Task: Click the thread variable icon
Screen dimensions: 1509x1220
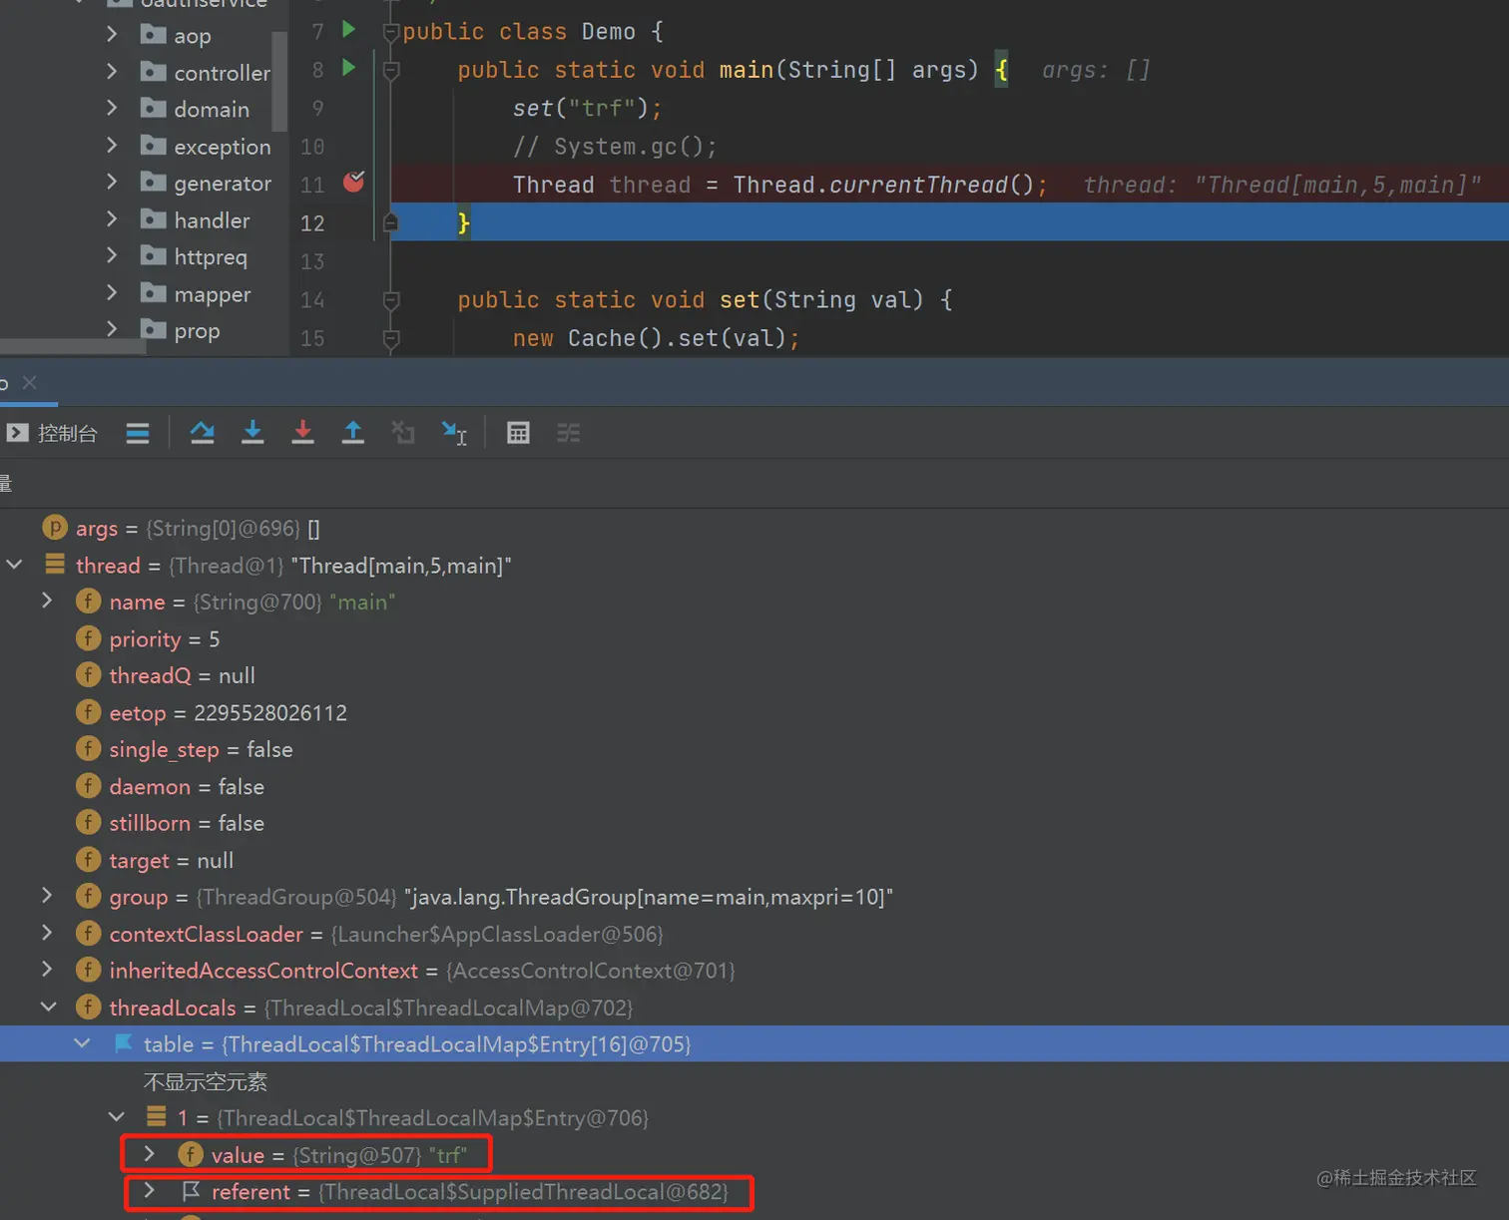Action: [x=55, y=565]
